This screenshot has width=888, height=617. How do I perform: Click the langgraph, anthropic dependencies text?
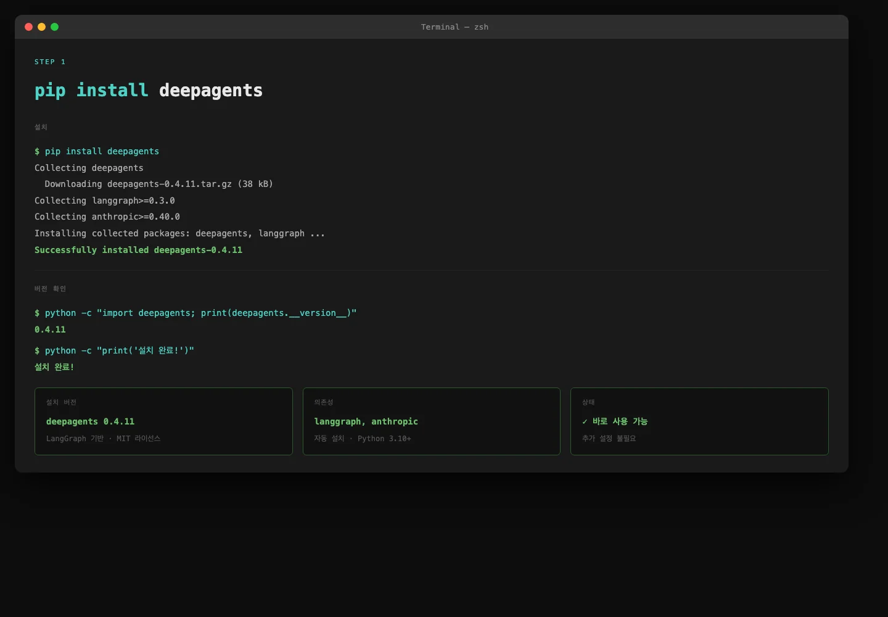[x=366, y=421]
